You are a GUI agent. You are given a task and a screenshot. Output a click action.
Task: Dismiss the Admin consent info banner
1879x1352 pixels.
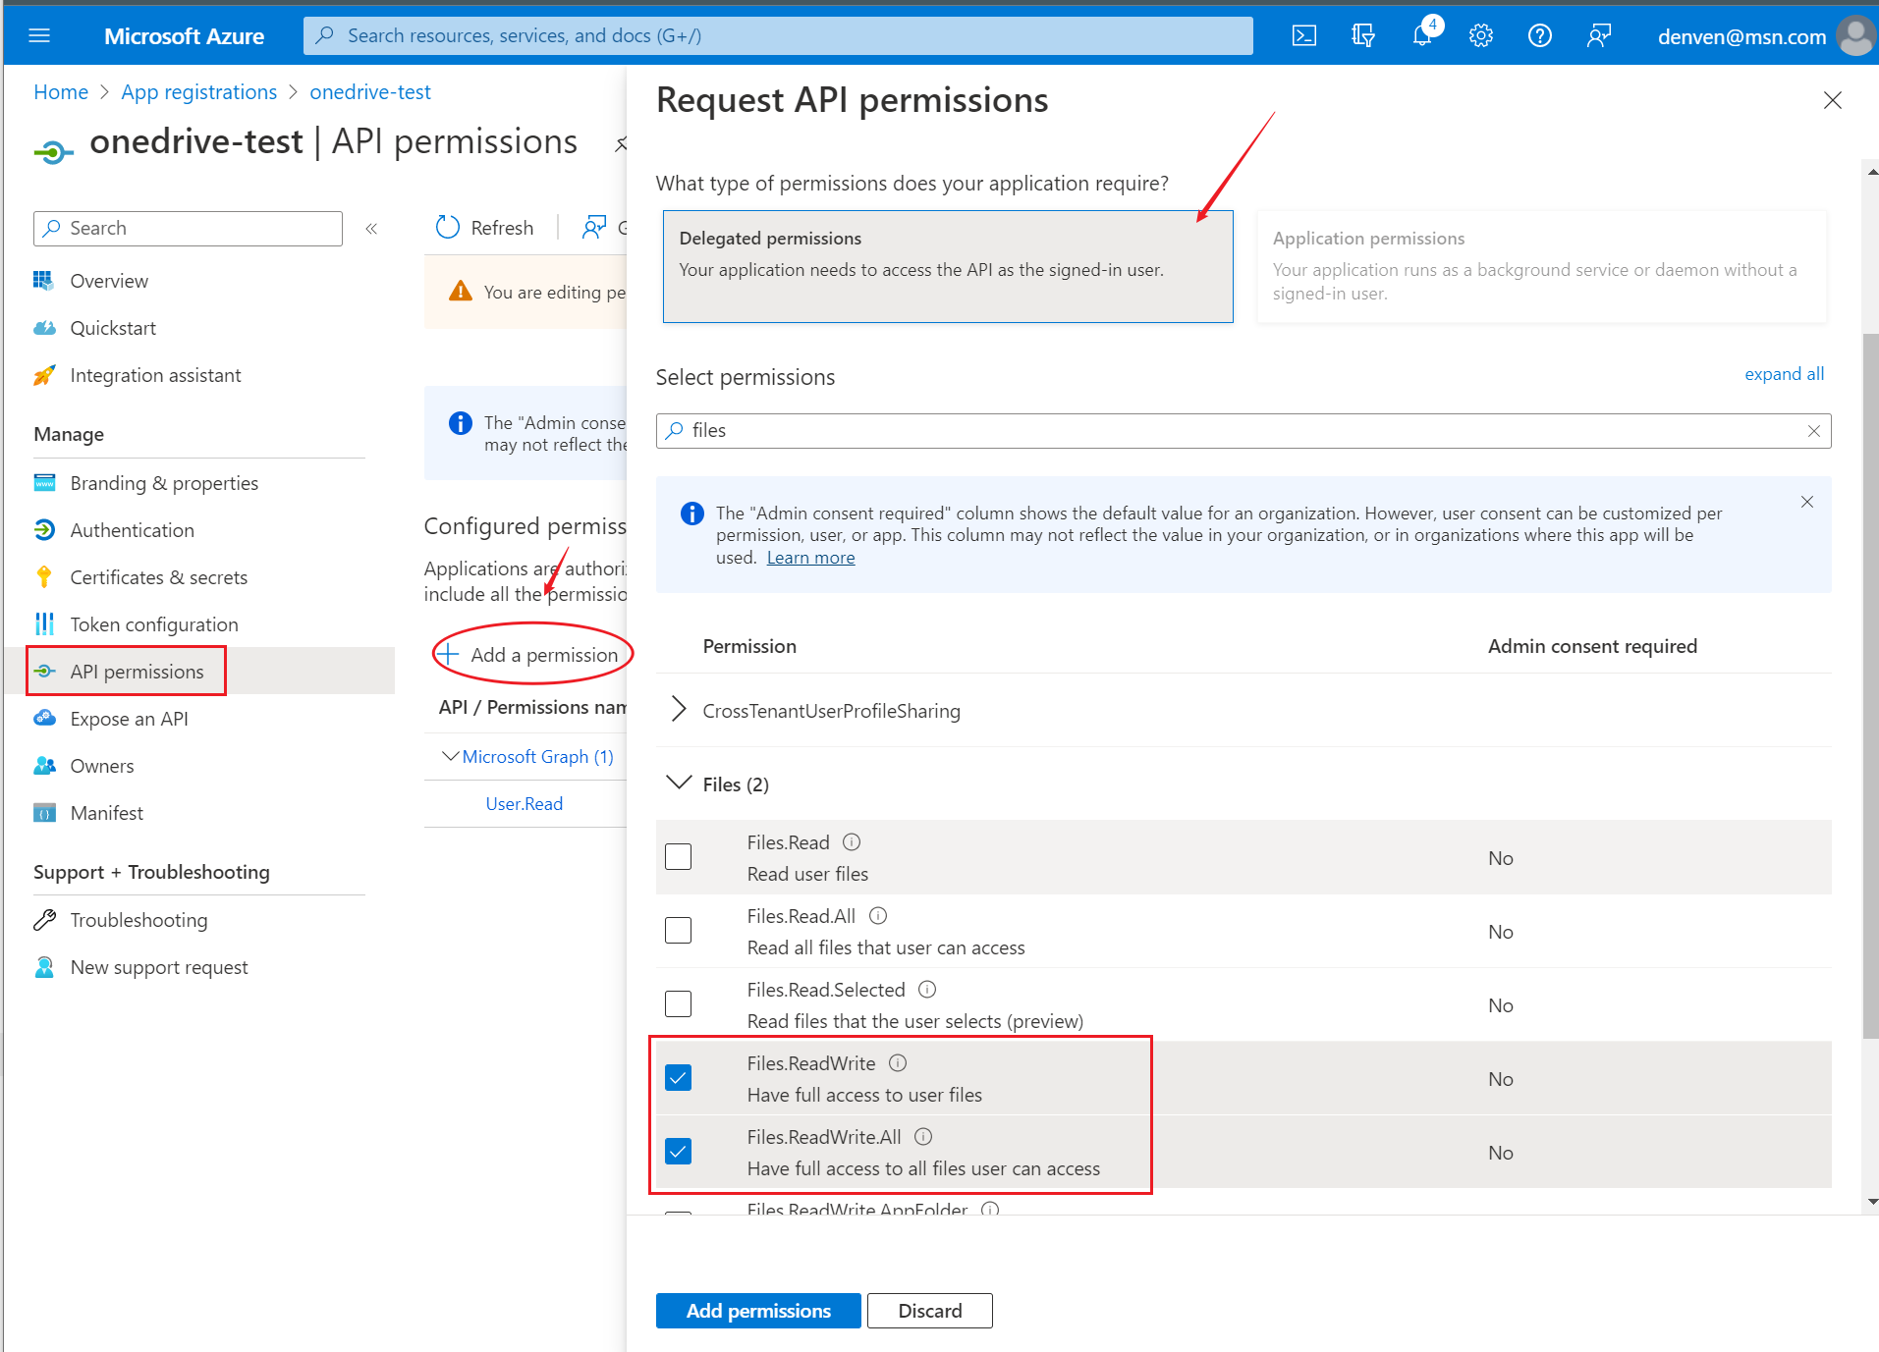point(1807,502)
